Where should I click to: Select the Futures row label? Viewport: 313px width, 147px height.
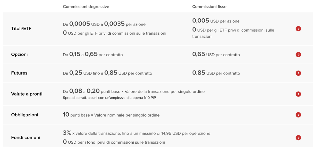click(x=19, y=73)
